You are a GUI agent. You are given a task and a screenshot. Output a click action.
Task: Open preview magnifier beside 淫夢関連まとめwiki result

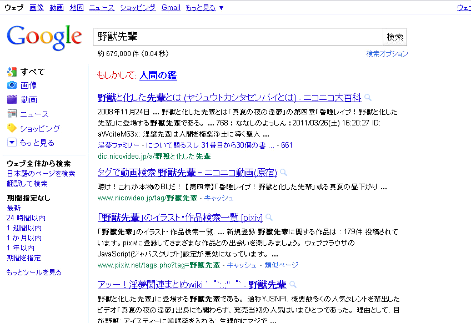293,285
